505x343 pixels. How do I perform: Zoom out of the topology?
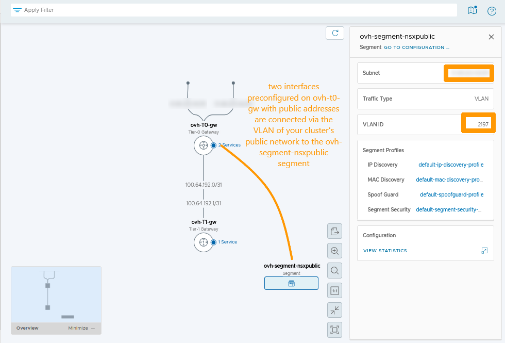(x=334, y=271)
